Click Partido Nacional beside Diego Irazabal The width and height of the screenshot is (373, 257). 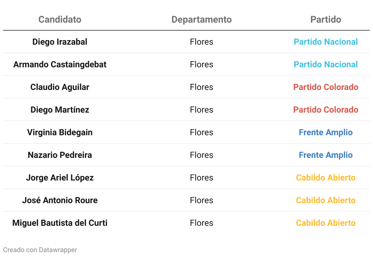pos(326,42)
